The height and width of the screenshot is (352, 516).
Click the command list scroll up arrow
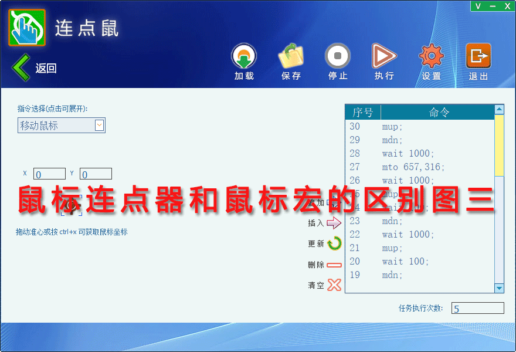499,109
